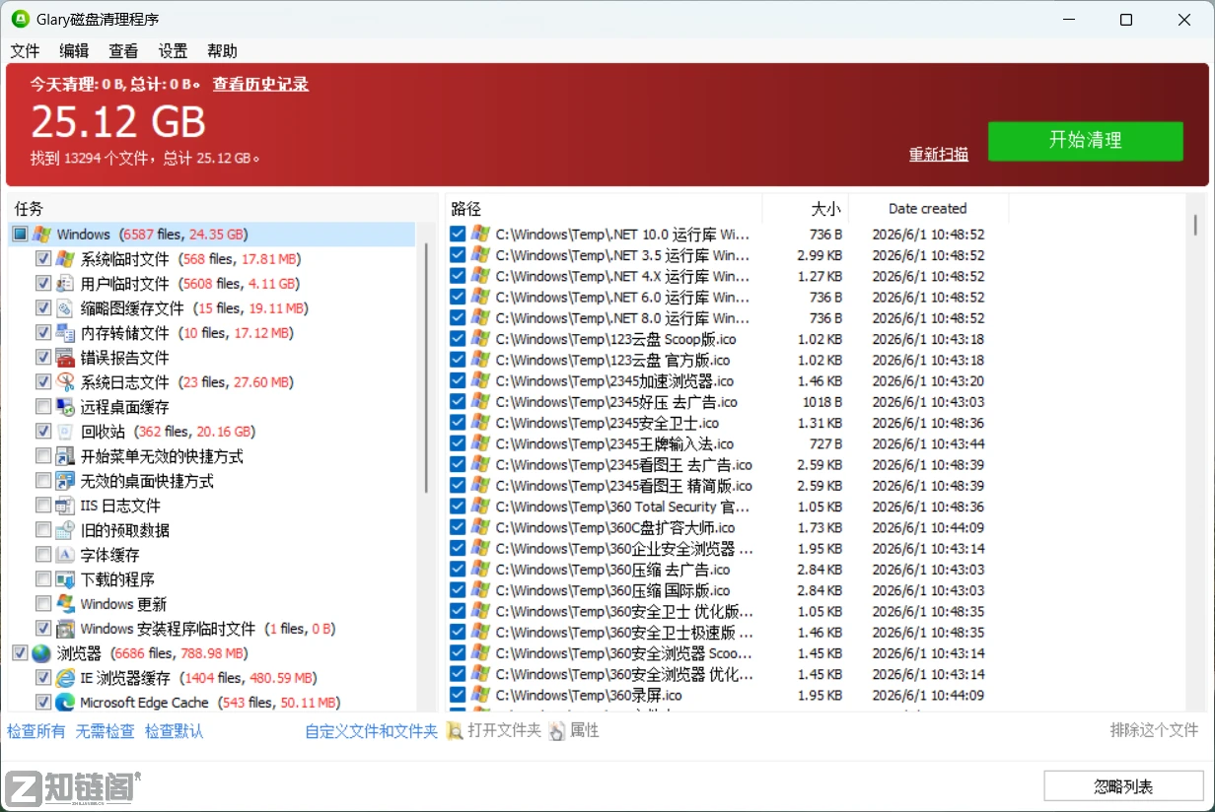
Task: Click the Windows 更新 icon
Action: [x=65, y=604]
